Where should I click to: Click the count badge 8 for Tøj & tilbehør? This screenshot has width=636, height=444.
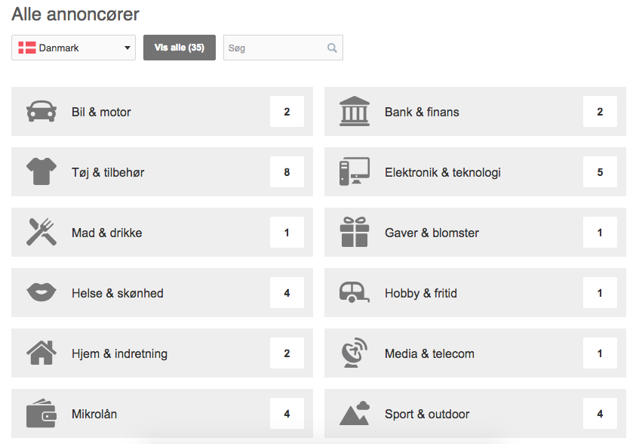pyautogui.click(x=287, y=172)
